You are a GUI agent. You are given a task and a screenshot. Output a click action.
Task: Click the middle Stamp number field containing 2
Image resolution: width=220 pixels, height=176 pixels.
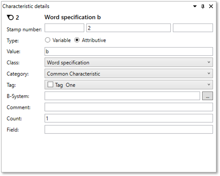pyautogui.click(x=128, y=28)
